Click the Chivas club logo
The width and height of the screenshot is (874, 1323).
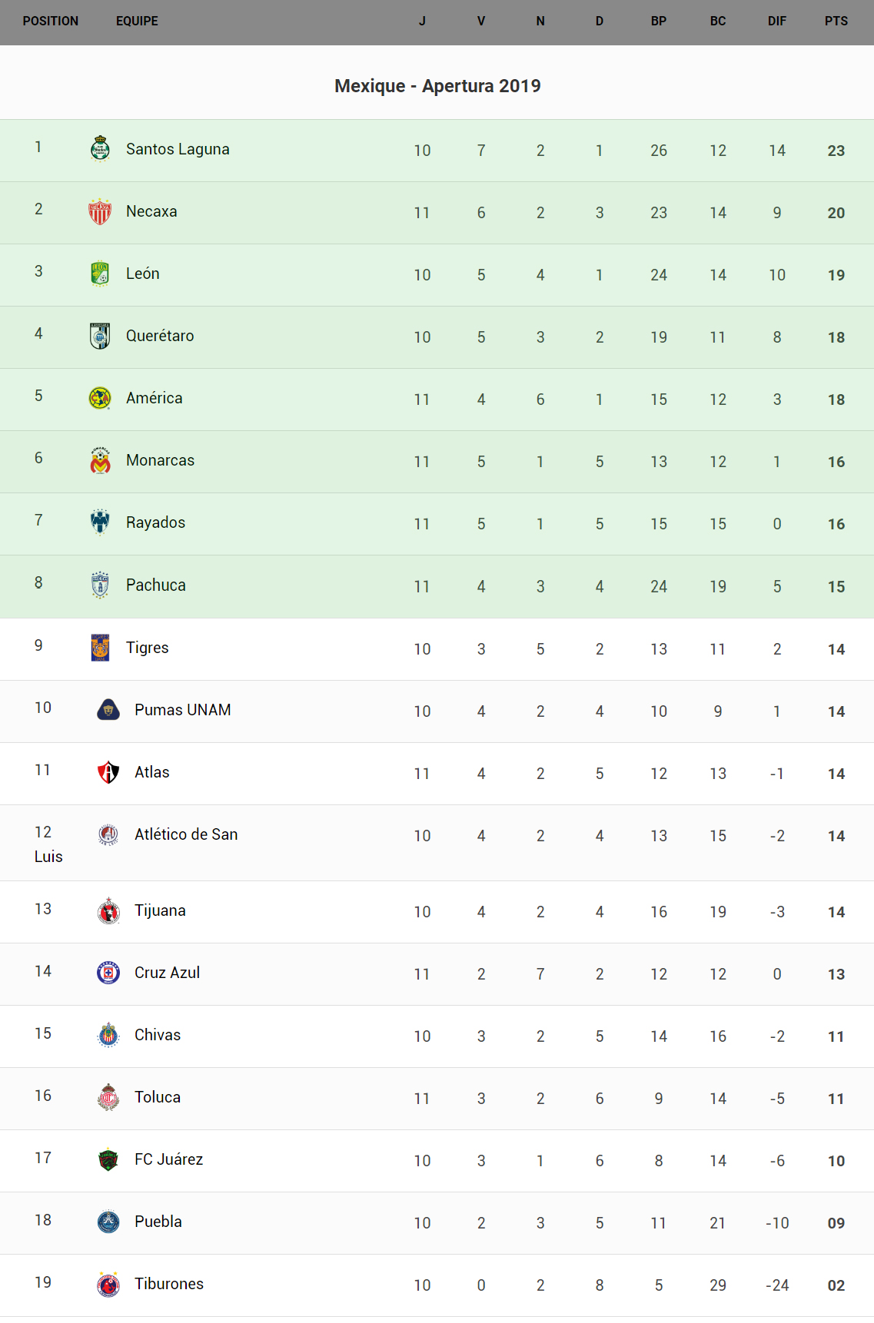pyautogui.click(x=108, y=1035)
